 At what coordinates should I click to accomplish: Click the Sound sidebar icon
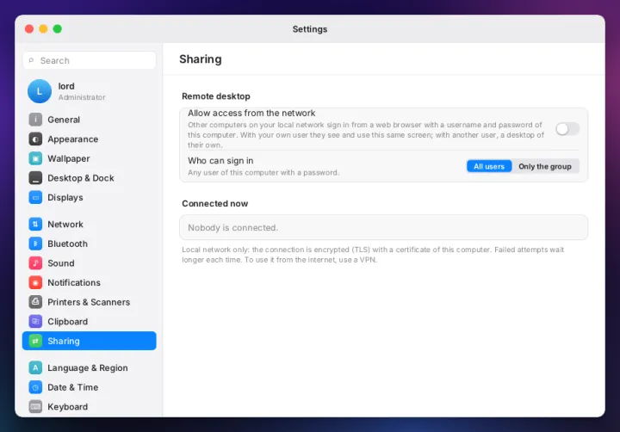point(35,262)
